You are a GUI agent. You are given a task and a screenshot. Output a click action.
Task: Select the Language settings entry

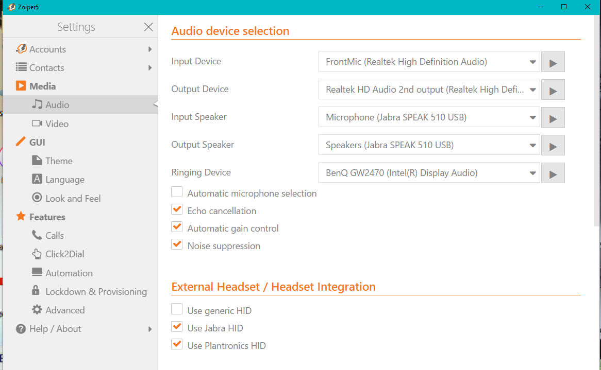(x=64, y=180)
